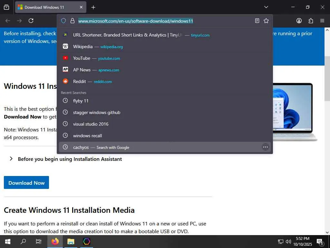Viewport: 330px width, 248px height.
Task: Show site security padlock info
Action: [x=73, y=21]
